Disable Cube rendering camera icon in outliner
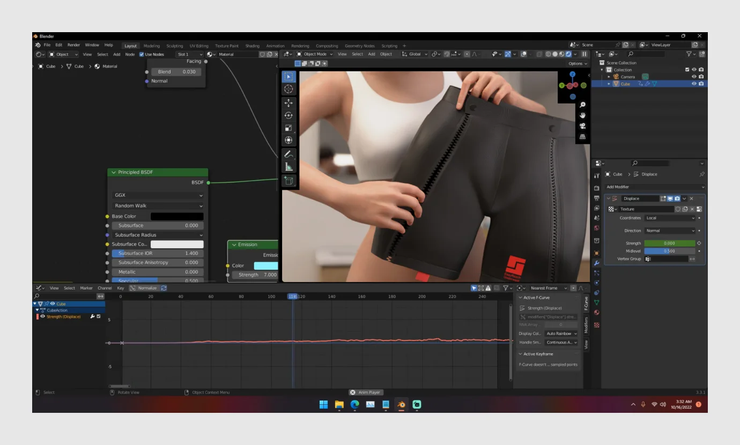 coord(701,84)
